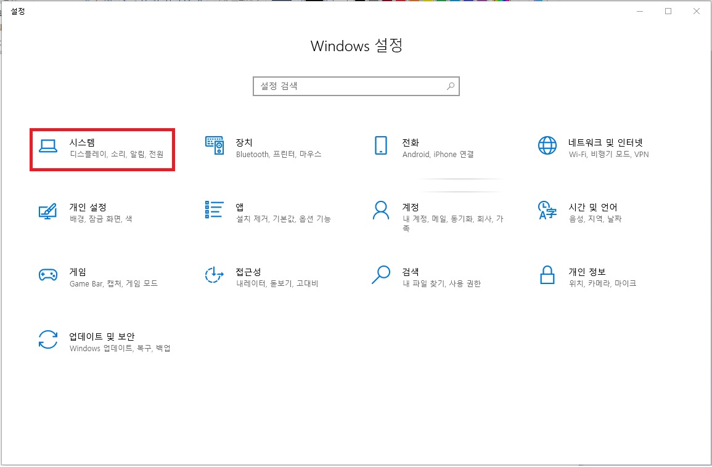Click 'Wi-Fi, 비행기 모드, VPN' description

click(x=609, y=154)
